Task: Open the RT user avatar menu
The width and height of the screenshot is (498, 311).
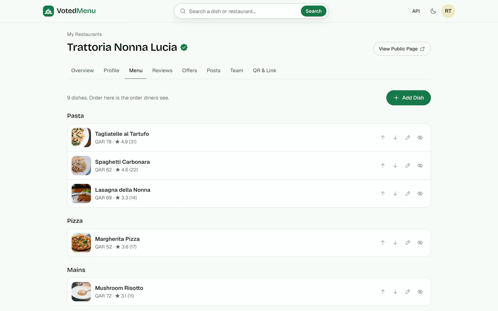Action: (x=448, y=11)
